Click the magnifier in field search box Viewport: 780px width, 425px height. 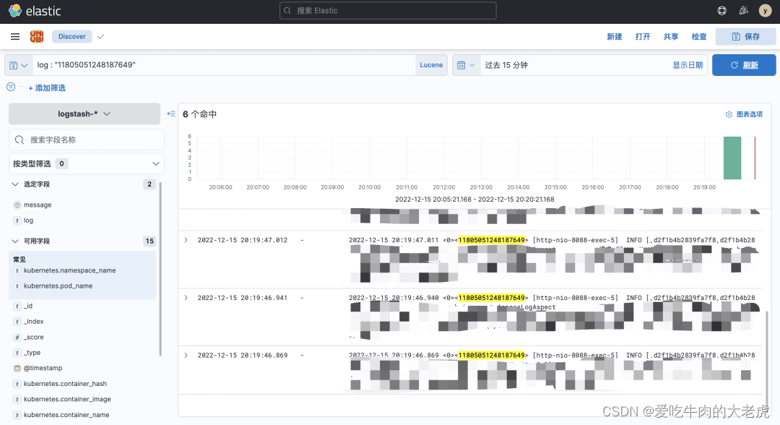pyautogui.click(x=19, y=139)
